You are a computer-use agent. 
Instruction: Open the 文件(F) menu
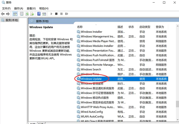click(x=6, y=8)
